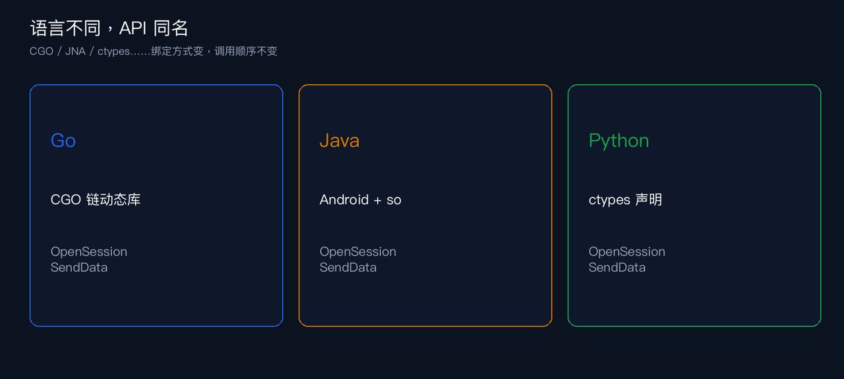Select the subtitle line starting with CGO / JNA
Screen dimensions: 844x379
154,51
